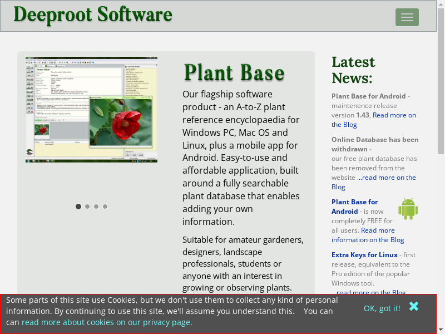445x334 pixels.
Task: Read more about version 1.43 release
Action: click(394, 115)
